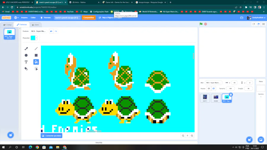Image resolution: width=267 pixels, height=150 pixels.
Task: Select the NES - Super costume thumbnail
Action: pyautogui.click(x=9, y=34)
